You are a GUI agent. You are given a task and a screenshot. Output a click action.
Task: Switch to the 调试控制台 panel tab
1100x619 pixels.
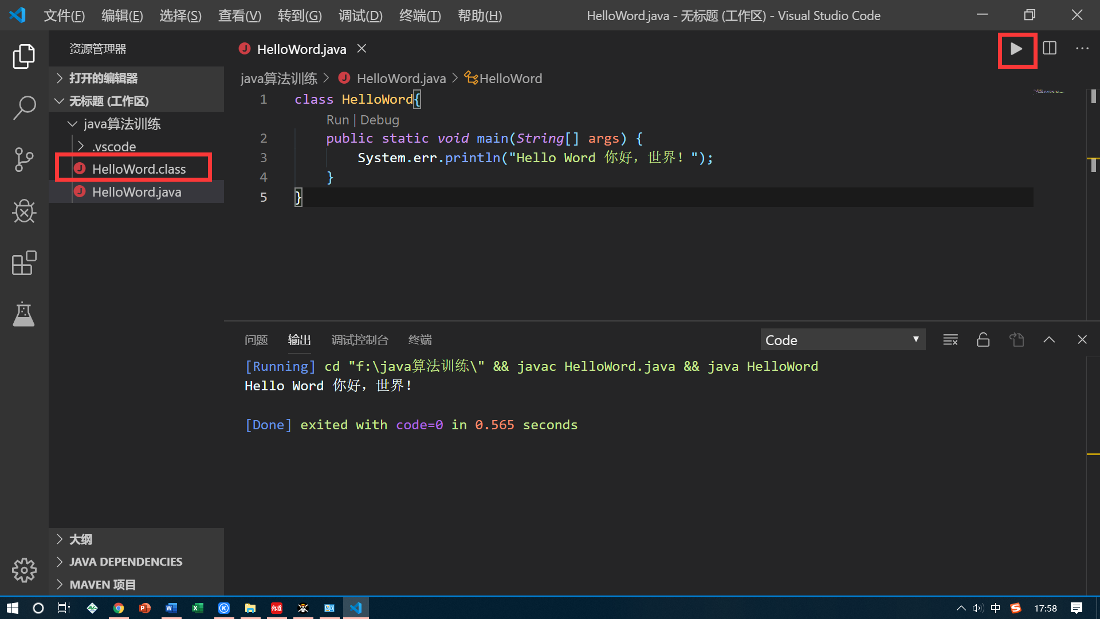pyautogui.click(x=359, y=340)
